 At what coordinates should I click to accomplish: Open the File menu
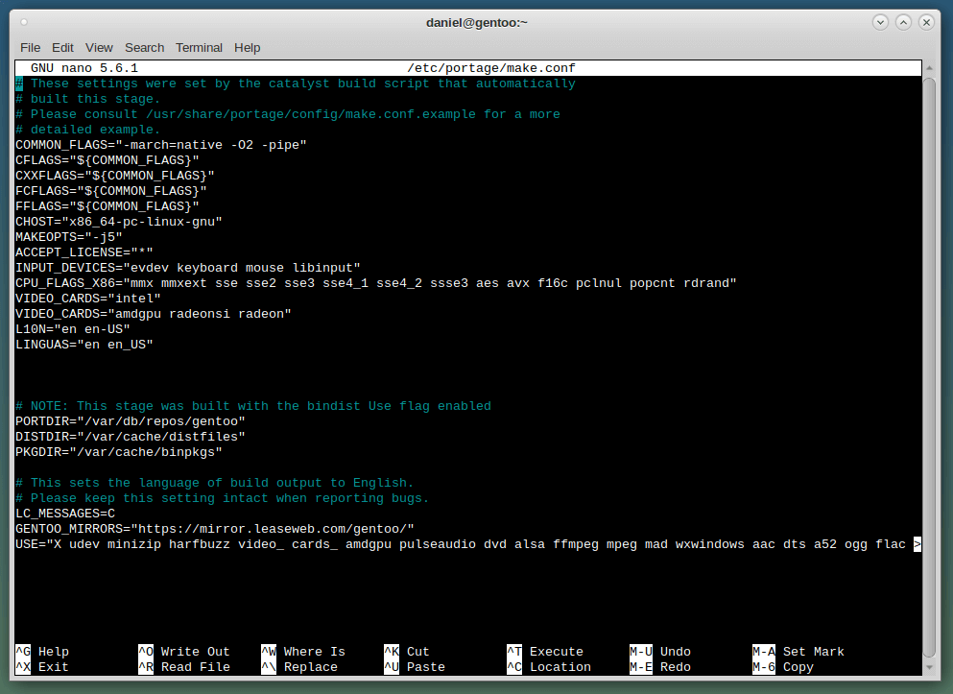point(30,47)
